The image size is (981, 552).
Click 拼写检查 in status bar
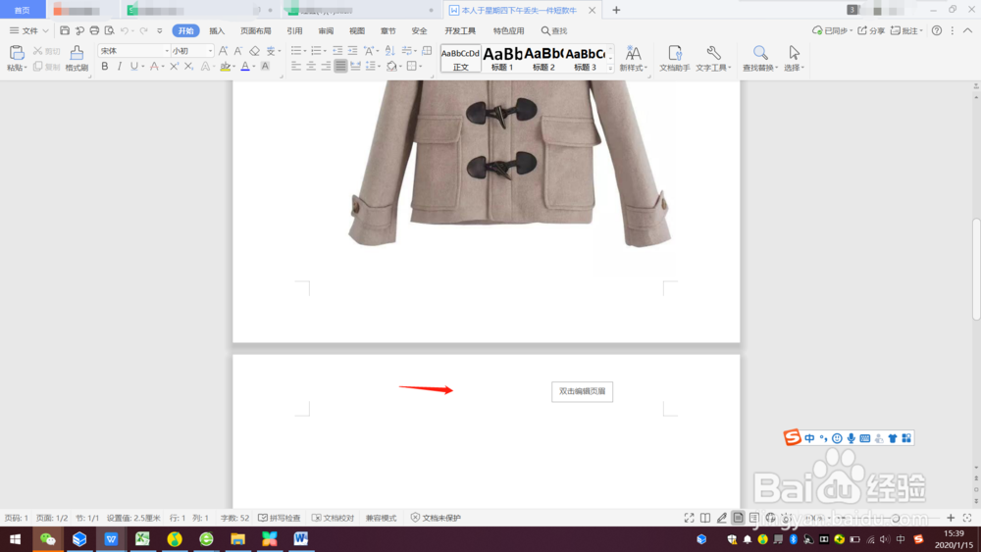pos(279,518)
